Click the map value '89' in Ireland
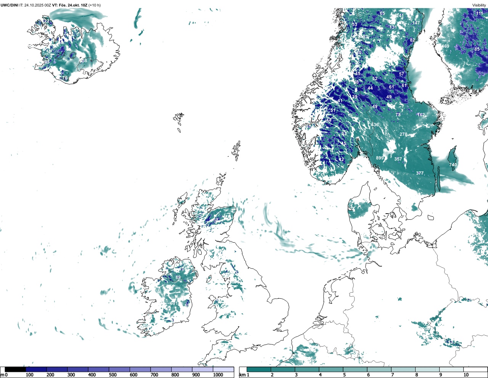 (178, 277)
